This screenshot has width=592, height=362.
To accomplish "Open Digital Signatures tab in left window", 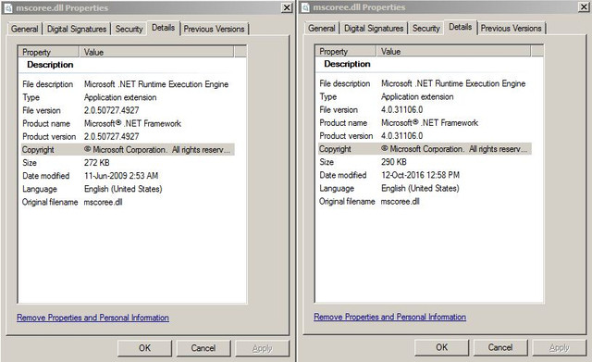I will 77,29.
